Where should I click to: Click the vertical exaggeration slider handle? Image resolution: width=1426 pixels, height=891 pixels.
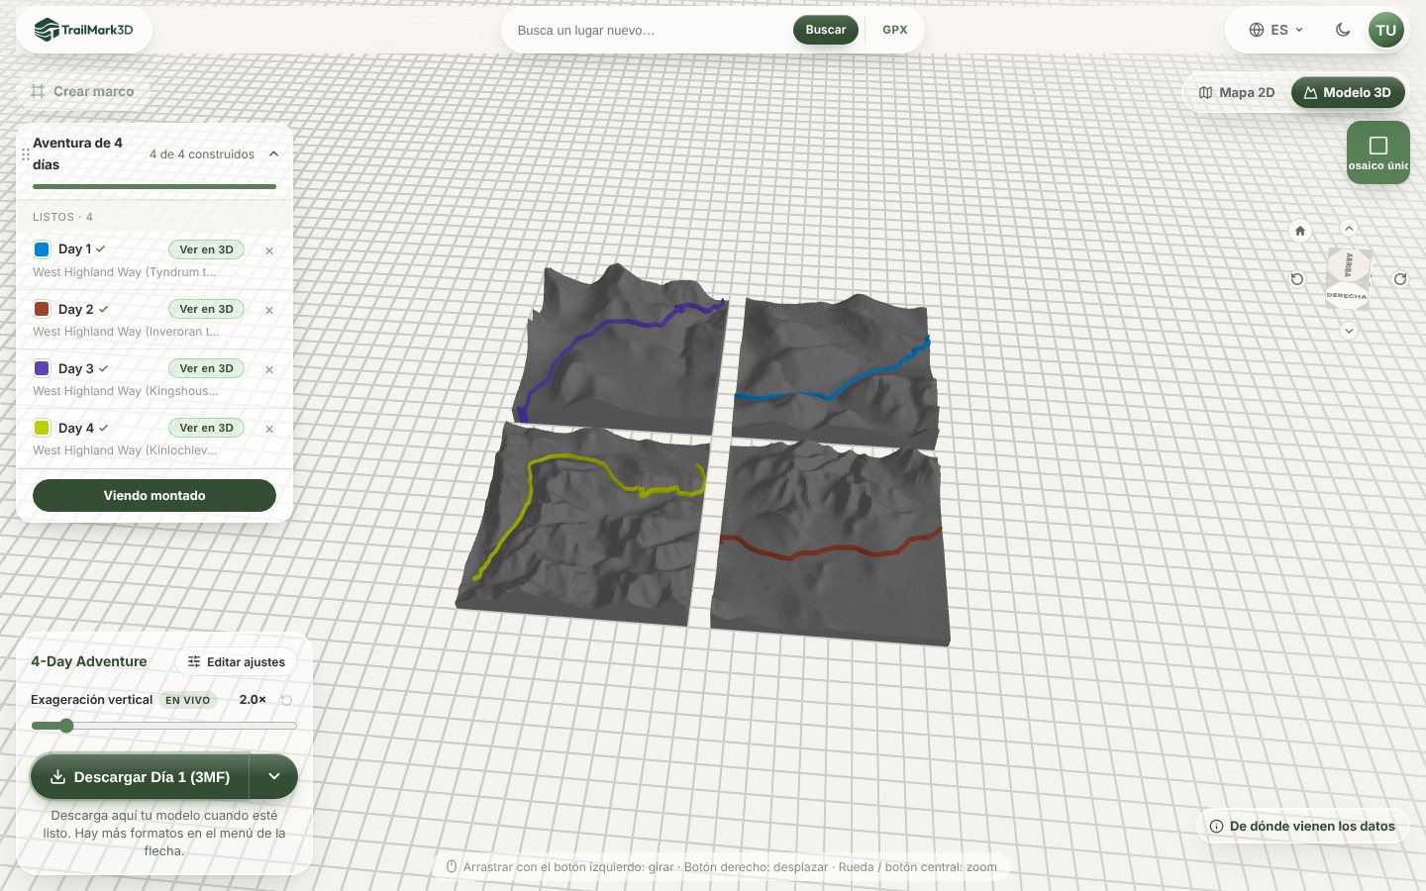pyautogui.click(x=66, y=726)
